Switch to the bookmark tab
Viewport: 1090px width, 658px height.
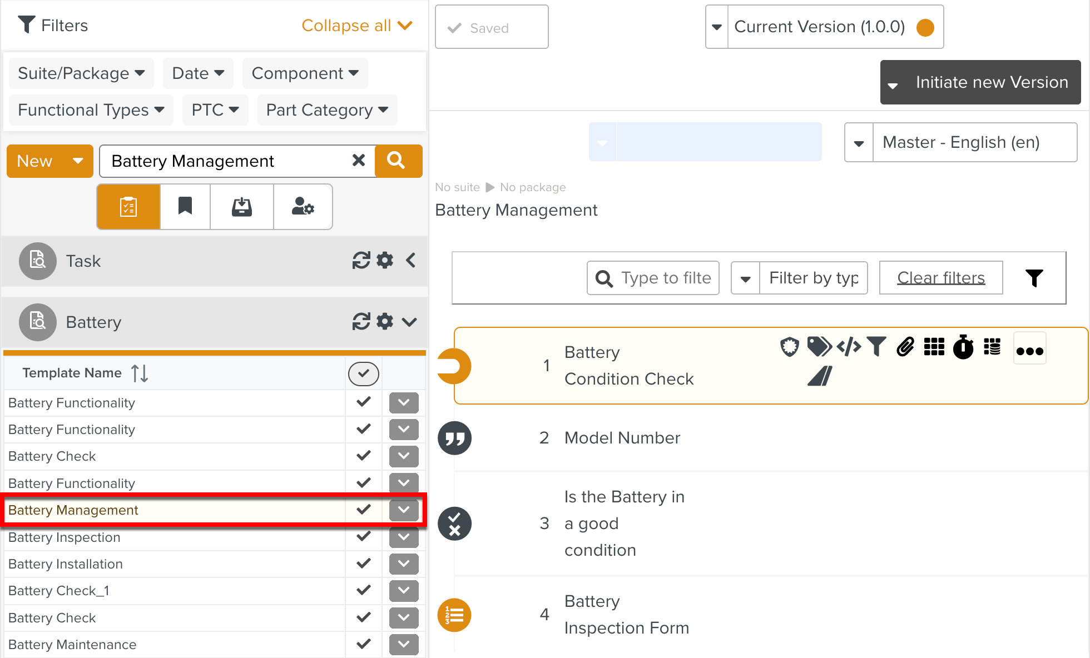coord(185,207)
